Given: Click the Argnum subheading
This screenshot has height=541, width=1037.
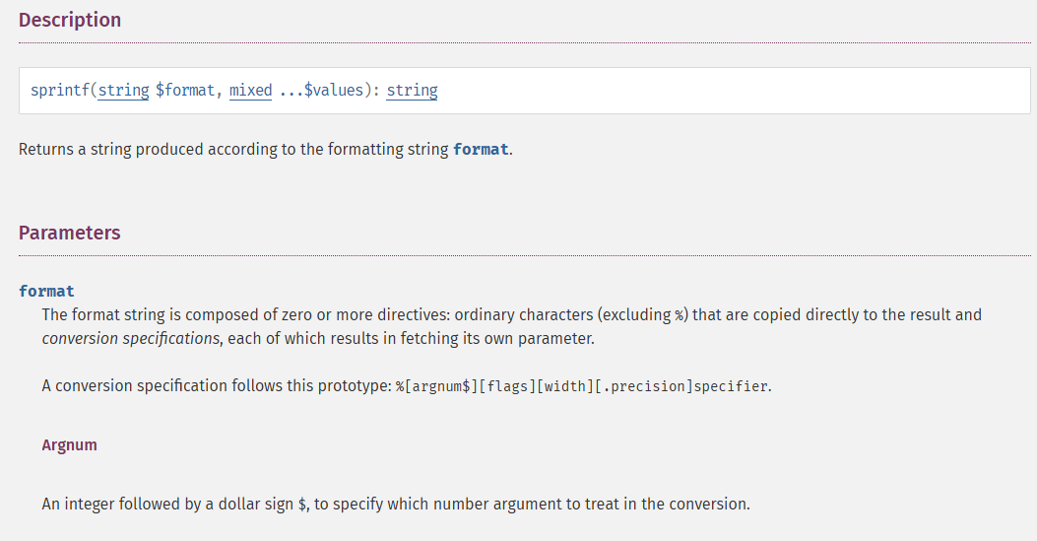Looking at the screenshot, I should 69,444.
